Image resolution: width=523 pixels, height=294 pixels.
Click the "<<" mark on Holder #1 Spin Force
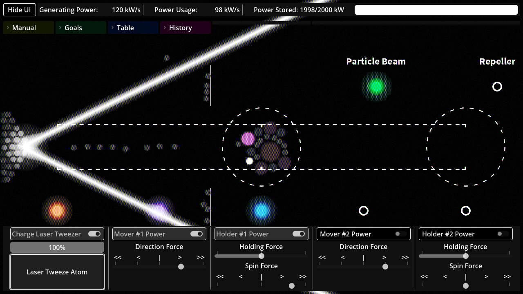[220, 276]
